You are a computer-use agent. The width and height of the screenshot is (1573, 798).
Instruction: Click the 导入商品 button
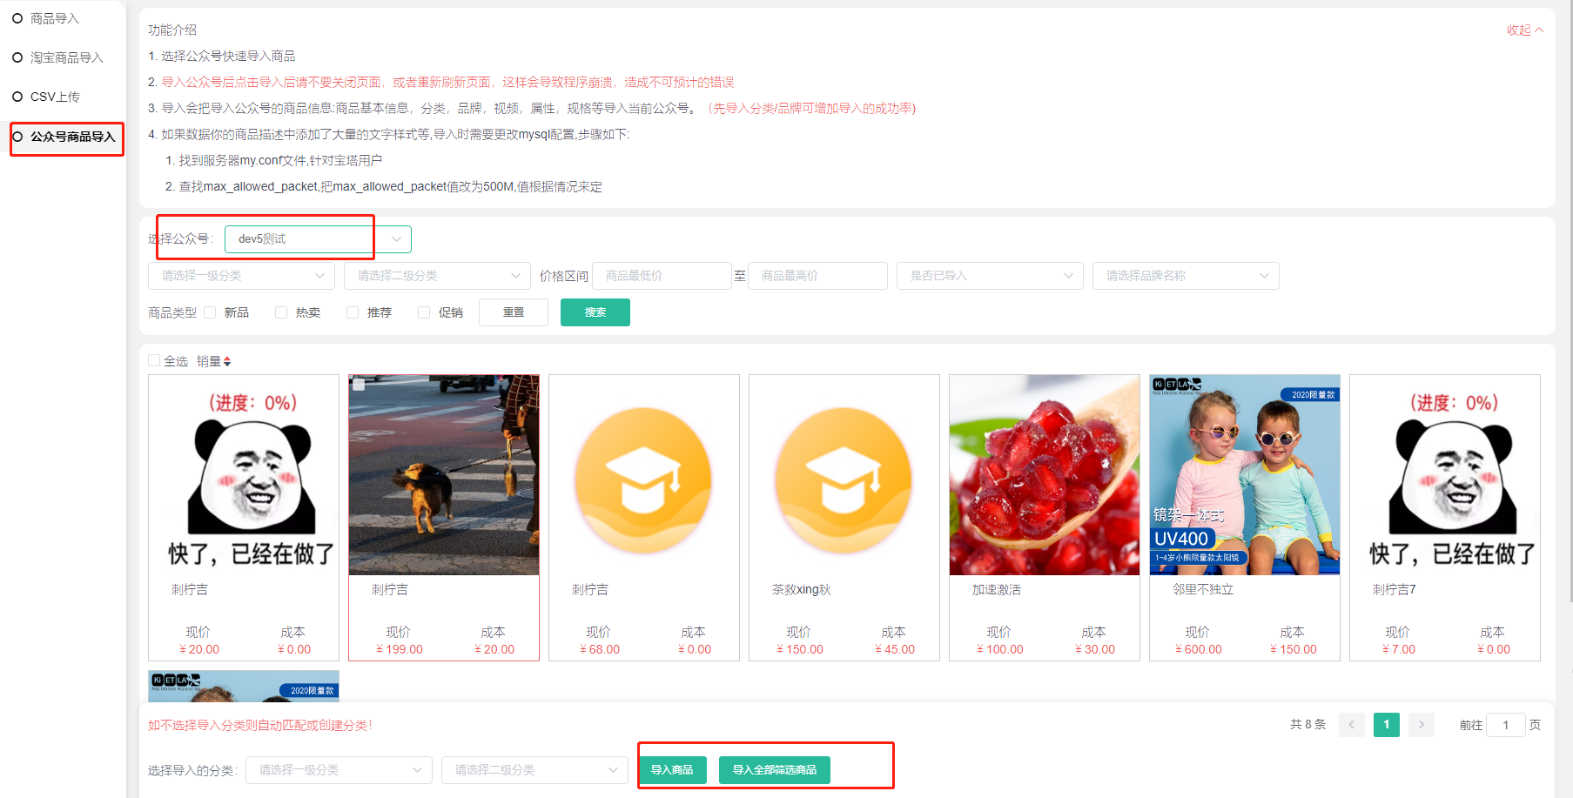(672, 770)
